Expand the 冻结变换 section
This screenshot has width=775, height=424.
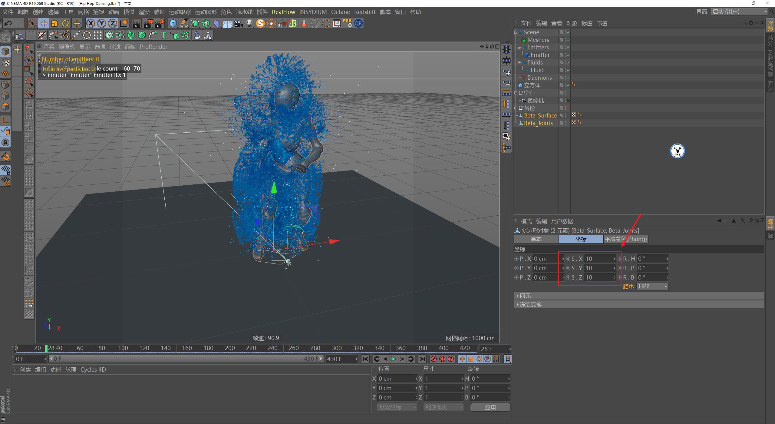pos(530,304)
